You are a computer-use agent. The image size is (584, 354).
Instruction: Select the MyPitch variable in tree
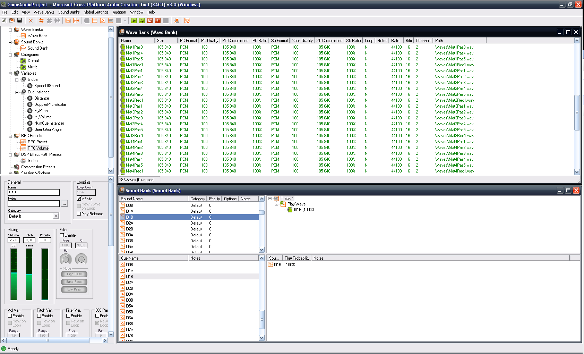click(x=41, y=111)
